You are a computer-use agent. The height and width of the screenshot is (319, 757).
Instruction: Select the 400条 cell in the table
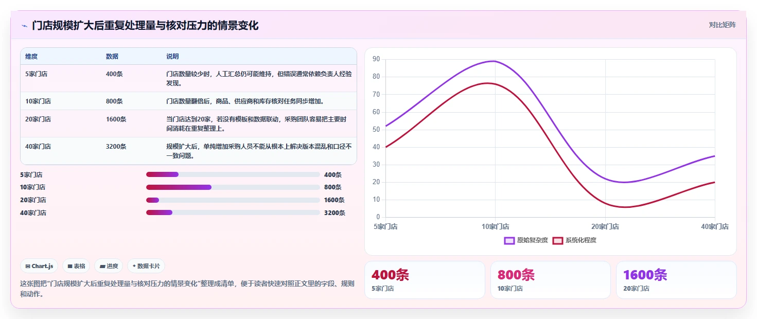[x=114, y=74]
